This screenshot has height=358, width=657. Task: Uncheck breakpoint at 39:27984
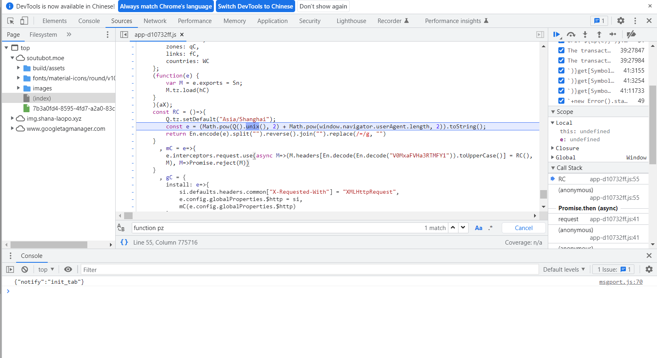[561, 61]
